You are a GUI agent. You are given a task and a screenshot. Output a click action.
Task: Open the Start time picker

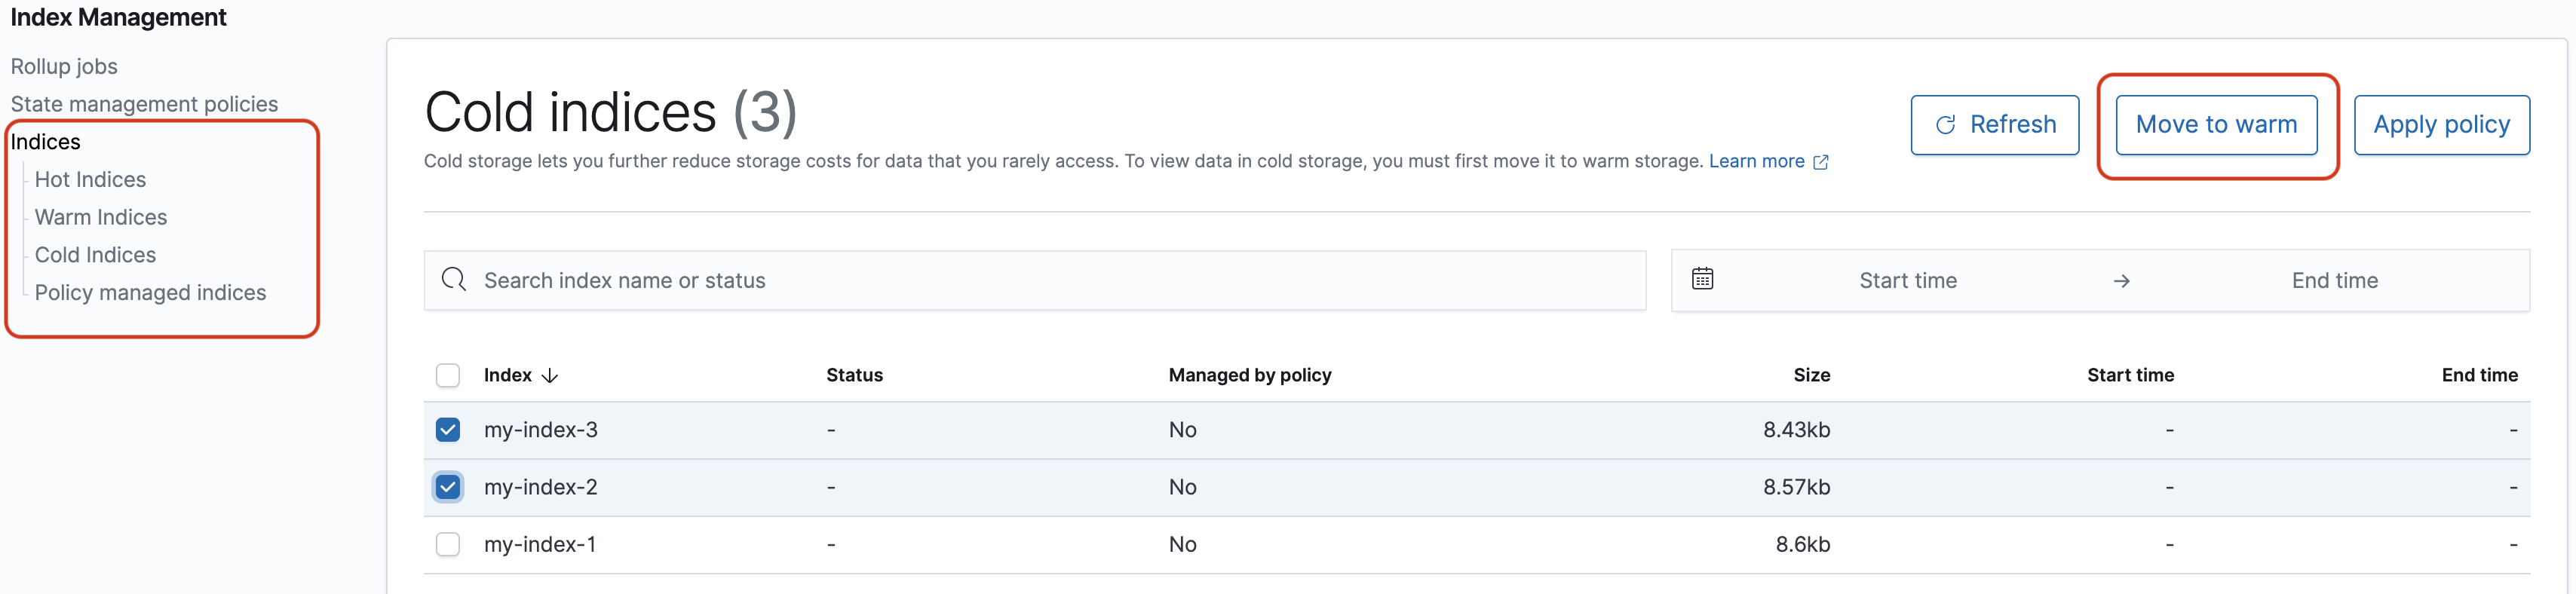(1907, 281)
